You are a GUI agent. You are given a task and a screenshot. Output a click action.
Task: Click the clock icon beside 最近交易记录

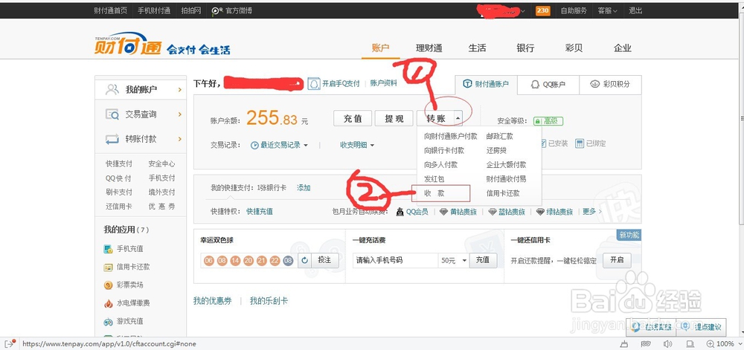[x=254, y=146]
